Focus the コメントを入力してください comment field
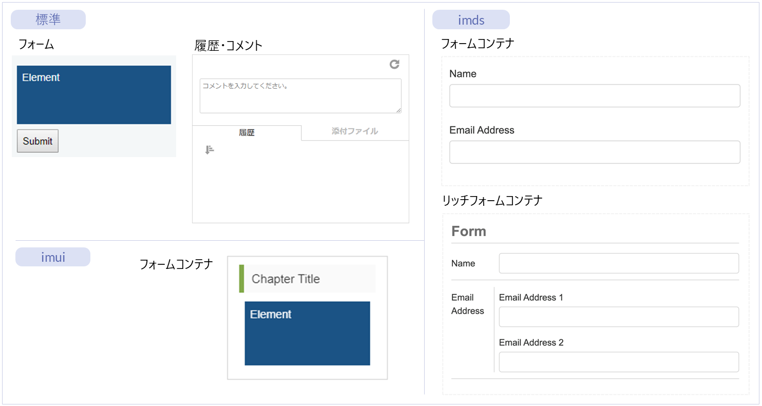This screenshot has width=762, height=406. [300, 95]
